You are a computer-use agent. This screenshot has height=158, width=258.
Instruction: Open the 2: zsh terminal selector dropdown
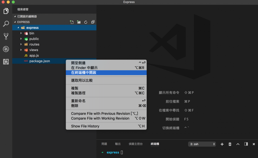click(202, 144)
